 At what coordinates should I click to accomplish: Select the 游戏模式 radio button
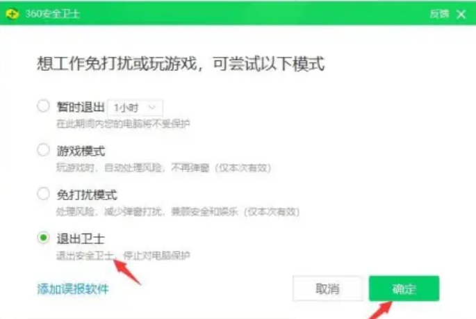click(43, 150)
